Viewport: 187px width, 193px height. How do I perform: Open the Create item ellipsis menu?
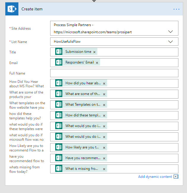[x=176, y=9]
